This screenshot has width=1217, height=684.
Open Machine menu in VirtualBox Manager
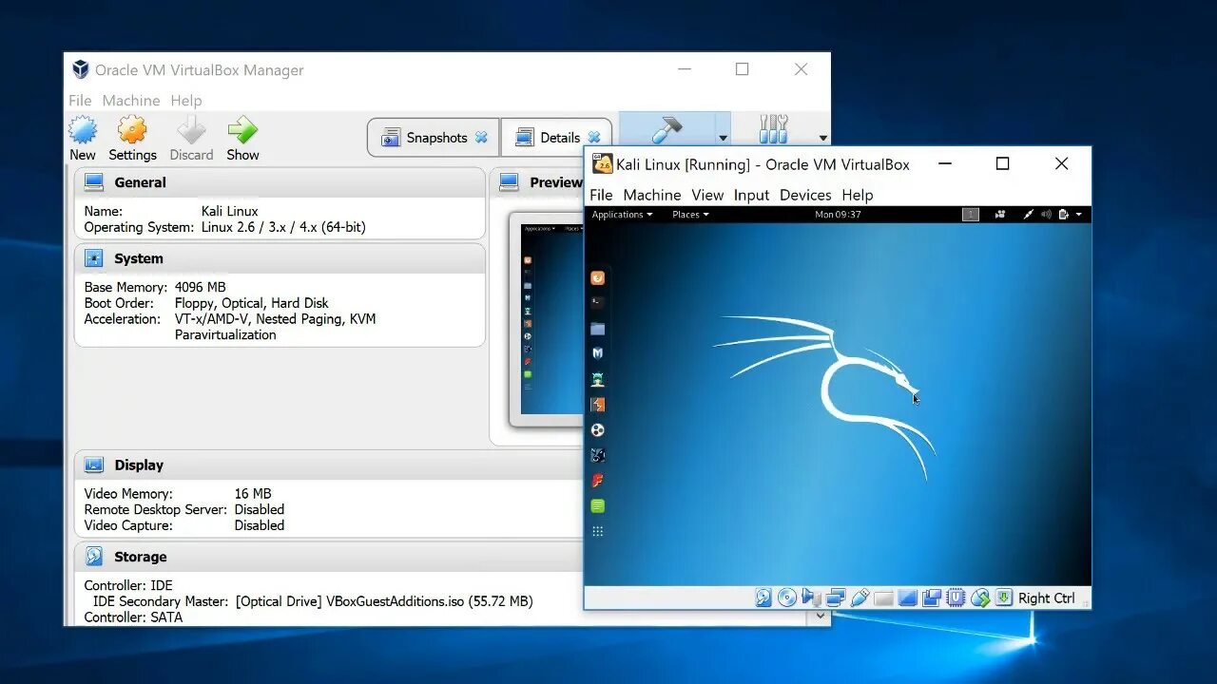click(131, 101)
